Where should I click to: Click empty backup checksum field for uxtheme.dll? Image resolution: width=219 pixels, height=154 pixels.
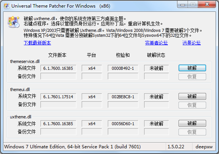pos(123,132)
